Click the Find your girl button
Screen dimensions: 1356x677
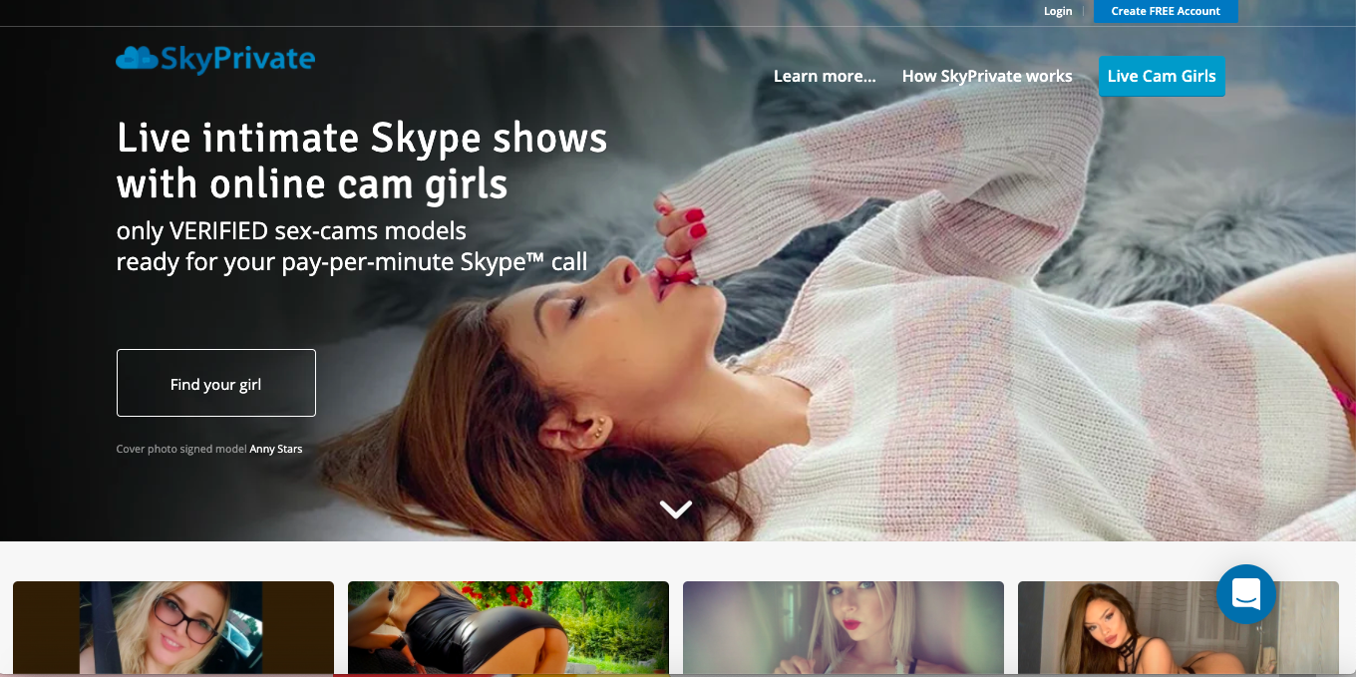coord(216,383)
